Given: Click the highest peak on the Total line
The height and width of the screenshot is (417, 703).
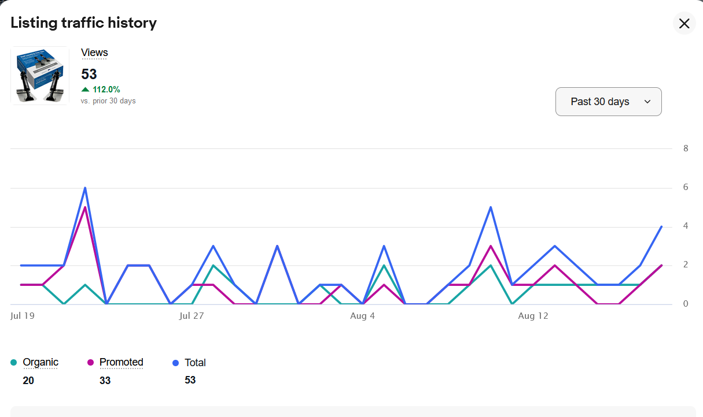Looking at the screenshot, I should [84, 188].
